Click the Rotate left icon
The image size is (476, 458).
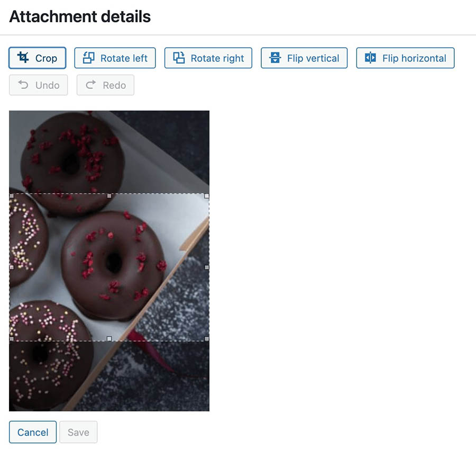(89, 57)
